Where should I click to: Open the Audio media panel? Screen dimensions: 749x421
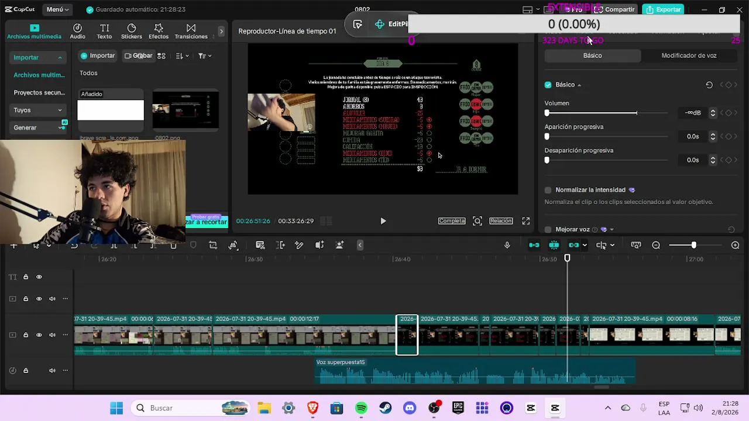click(77, 32)
